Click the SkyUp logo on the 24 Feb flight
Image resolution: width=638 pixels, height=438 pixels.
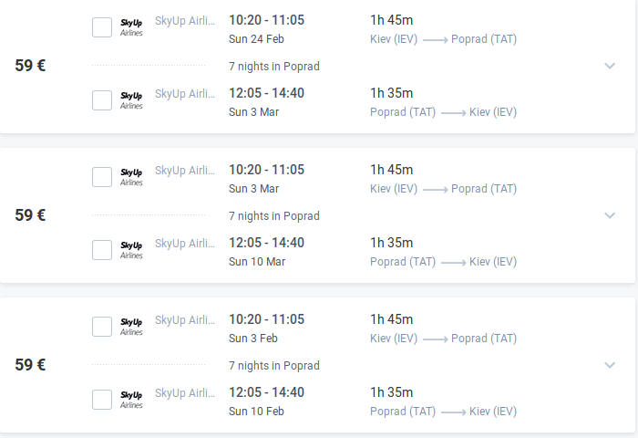131,27
